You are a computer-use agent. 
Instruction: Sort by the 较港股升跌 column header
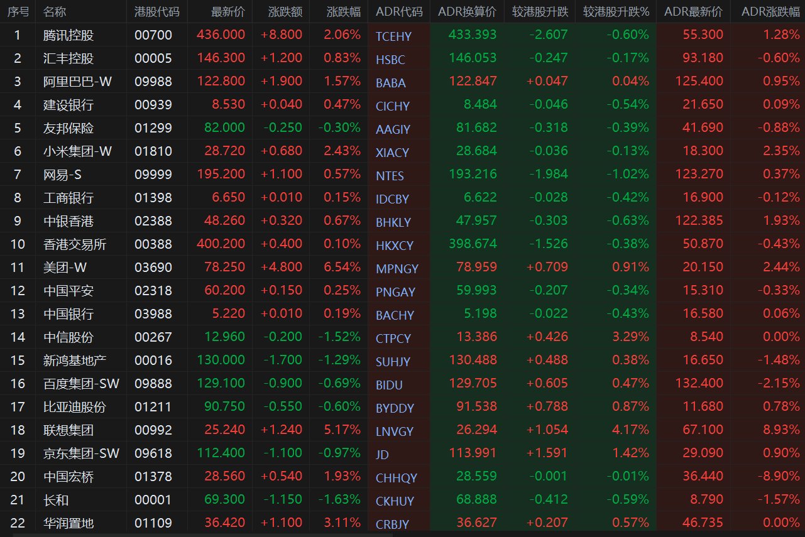[540, 12]
